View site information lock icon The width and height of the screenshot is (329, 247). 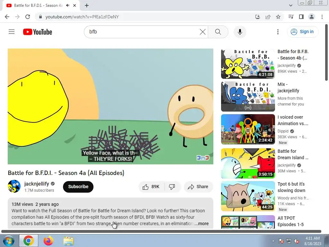click(x=40, y=17)
